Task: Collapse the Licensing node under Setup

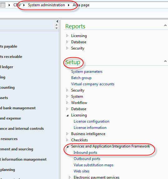Action: (67, 115)
